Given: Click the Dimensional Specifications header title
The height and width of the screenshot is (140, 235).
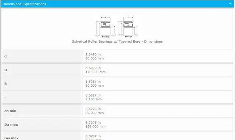Looking at the screenshot, I should pos(25,4).
